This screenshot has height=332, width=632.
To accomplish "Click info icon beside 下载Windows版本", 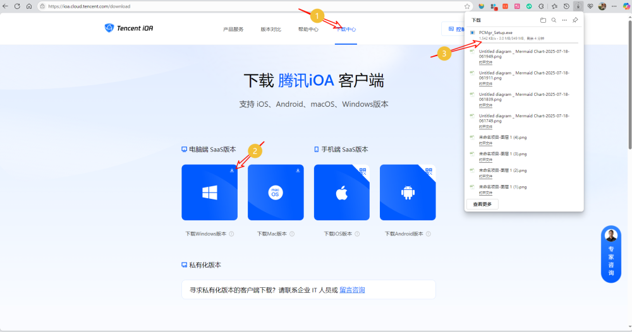I will 231,234.
